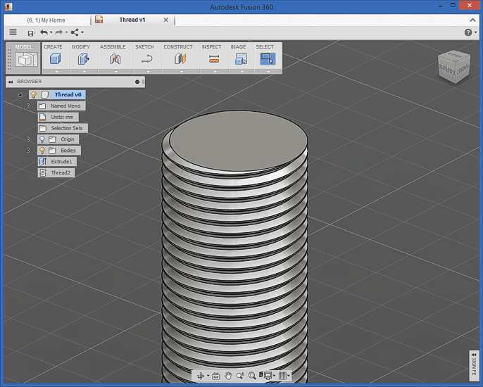Click the Save icon
Screen dimensions: 483x387
point(31,32)
